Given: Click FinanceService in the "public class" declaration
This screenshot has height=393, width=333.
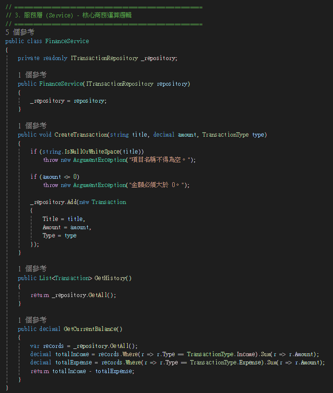Looking at the screenshot, I should tap(67, 41).
